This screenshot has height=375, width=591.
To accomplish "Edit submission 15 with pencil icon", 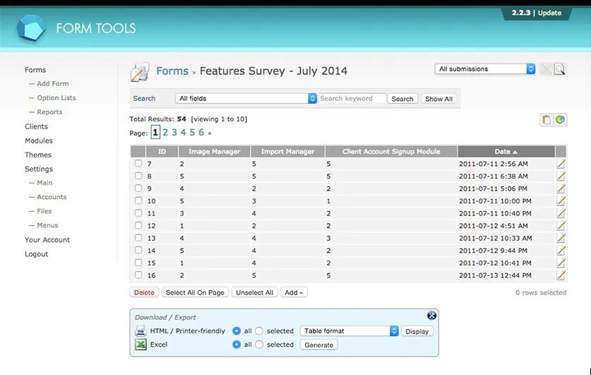I will pos(561,263).
